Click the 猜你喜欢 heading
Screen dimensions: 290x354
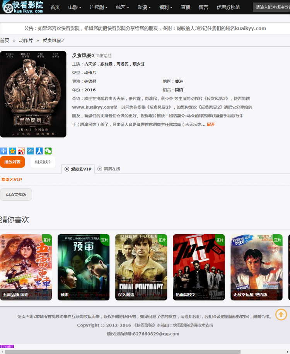[14, 220]
